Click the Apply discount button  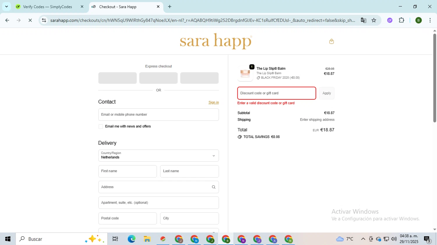point(327,93)
